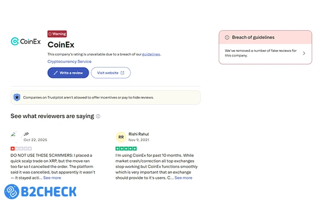Image resolution: width=316 pixels, height=210 pixels.
Task: Expand the fake reviews removal notice arrow
Action: click(303, 52)
